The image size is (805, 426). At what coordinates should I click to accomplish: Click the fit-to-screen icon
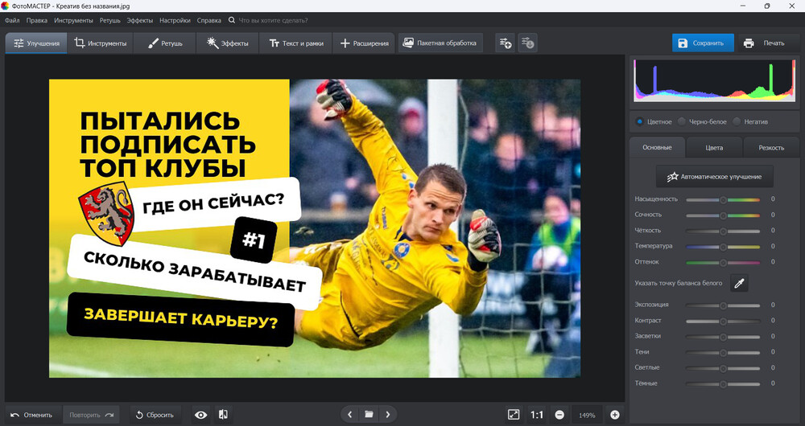pyautogui.click(x=514, y=415)
